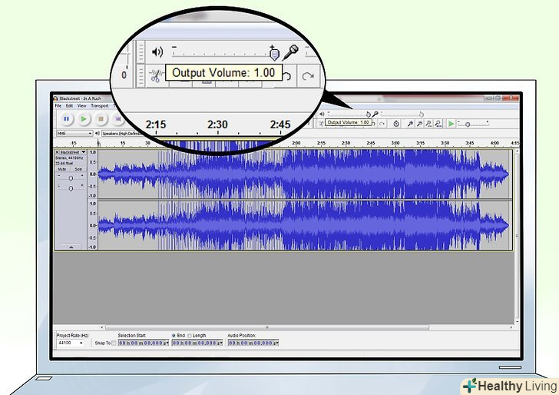
Task: Close the Audacity window
Action: (511, 98)
